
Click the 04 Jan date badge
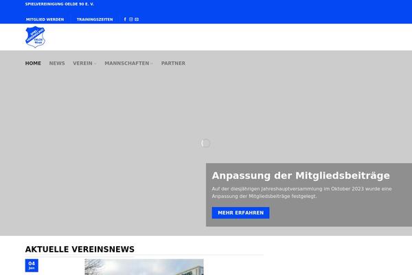pyautogui.click(x=32, y=265)
